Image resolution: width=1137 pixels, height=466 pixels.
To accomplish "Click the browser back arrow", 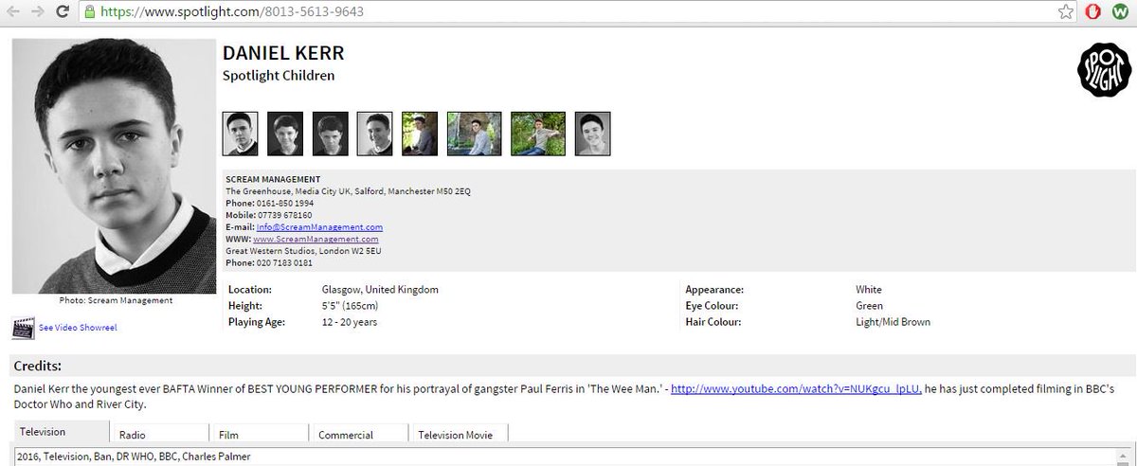I will point(13,12).
